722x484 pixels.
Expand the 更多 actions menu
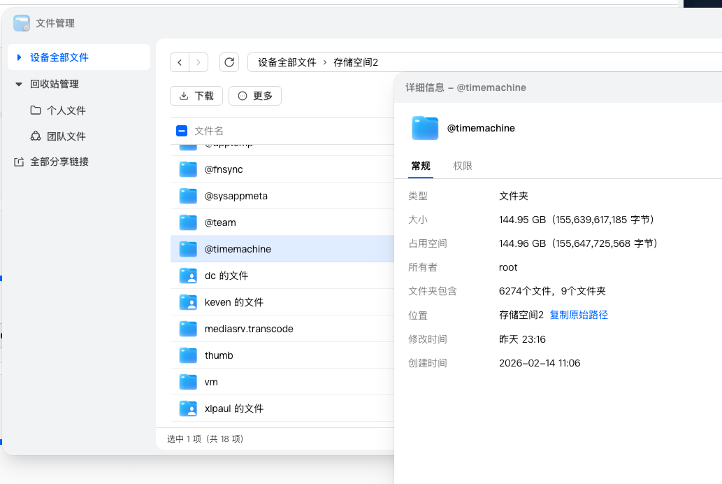pyautogui.click(x=255, y=96)
